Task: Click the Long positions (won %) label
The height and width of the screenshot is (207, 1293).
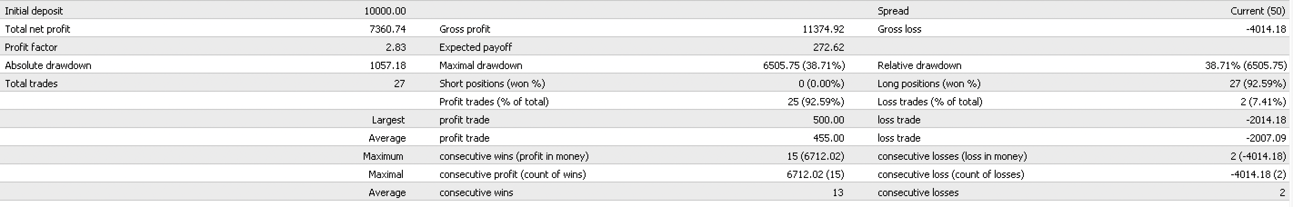Action: 928,84
